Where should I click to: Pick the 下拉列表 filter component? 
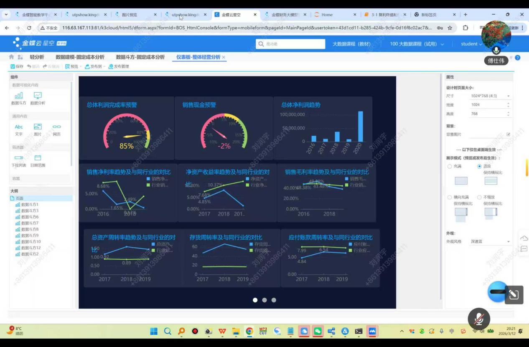point(19,158)
